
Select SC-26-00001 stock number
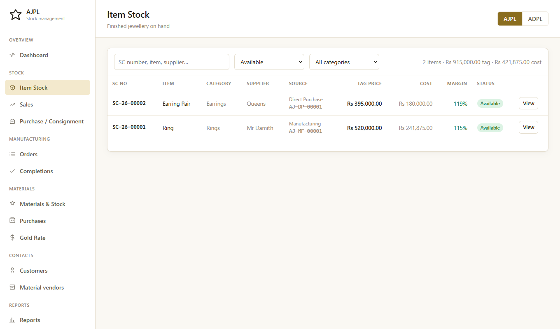tap(129, 127)
